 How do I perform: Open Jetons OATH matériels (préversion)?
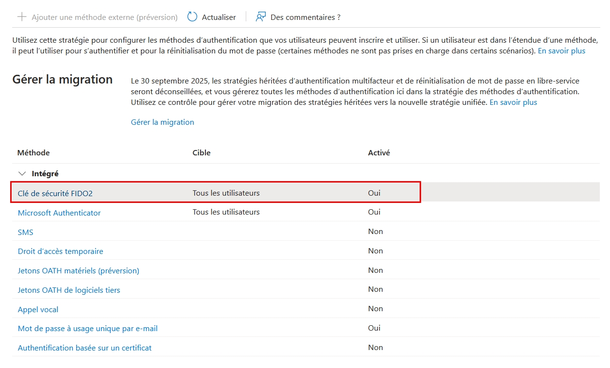(78, 271)
